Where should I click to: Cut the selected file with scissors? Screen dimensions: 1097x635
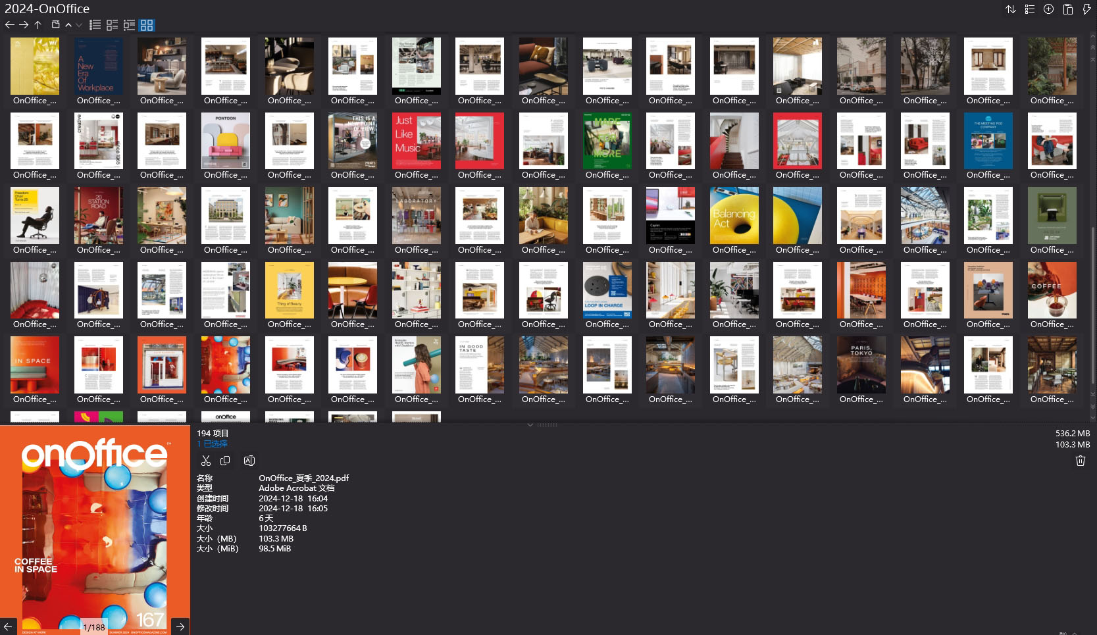pyautogui.click(x=206, y=461)
